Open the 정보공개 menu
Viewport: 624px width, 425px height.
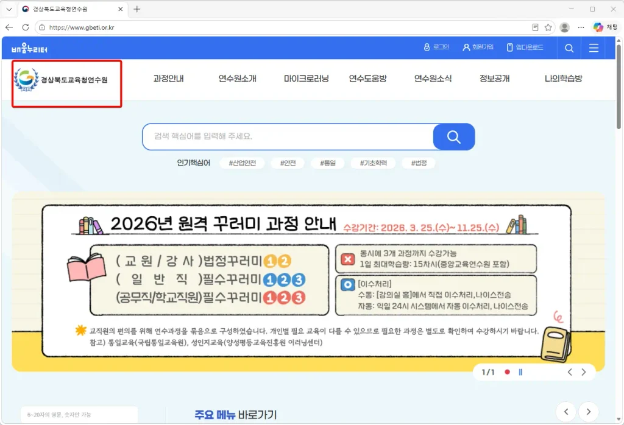point(494,79)
